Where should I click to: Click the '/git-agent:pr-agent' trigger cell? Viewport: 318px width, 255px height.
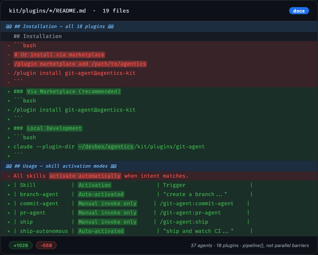click(x=190, y=213)
